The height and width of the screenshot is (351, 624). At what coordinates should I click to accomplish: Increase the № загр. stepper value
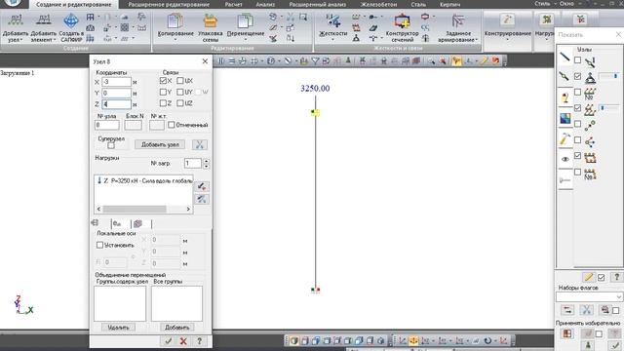(206, 161)
